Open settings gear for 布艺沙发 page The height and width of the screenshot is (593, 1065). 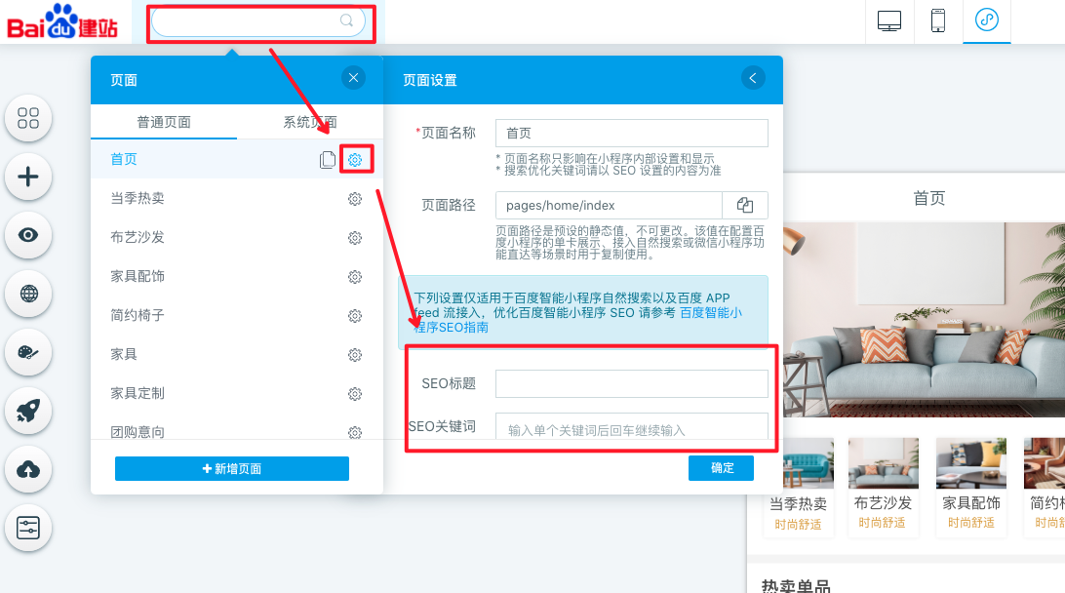click(x=355, y=238)
